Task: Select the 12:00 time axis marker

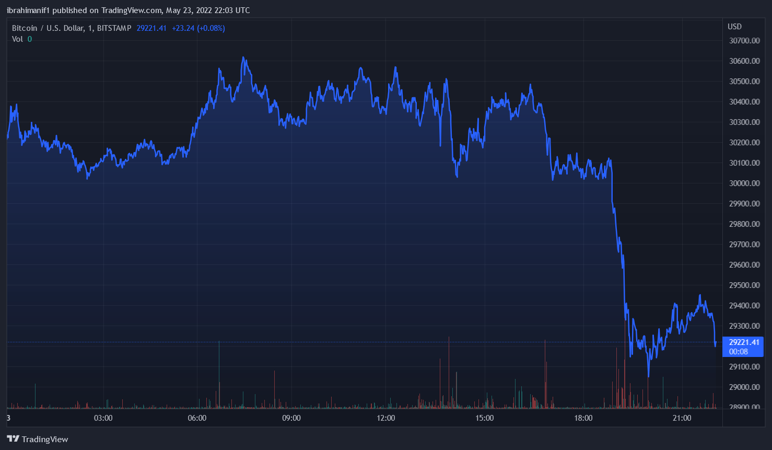Action: 386,418
